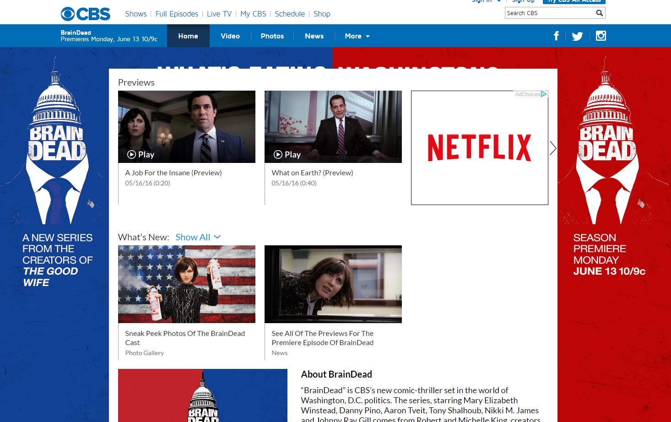This screenshot has width=671, height=422.
Task: Click the Netflix advertisement
Action: 480,148
